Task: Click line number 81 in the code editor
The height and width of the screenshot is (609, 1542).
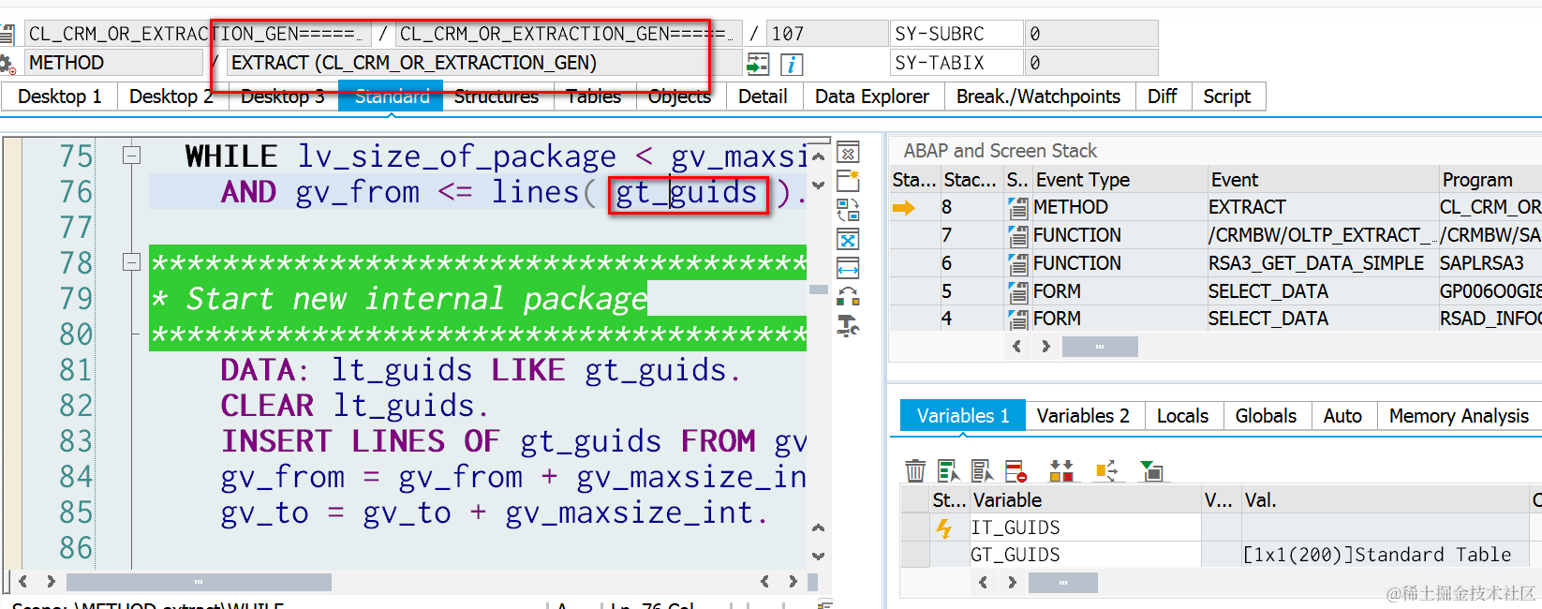Action: pos(76,370)
